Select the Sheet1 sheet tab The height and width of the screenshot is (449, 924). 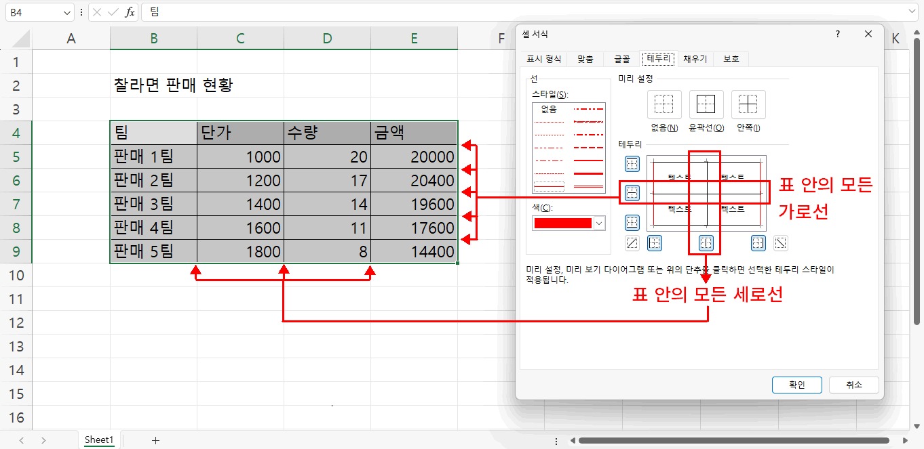click(99, 440)
